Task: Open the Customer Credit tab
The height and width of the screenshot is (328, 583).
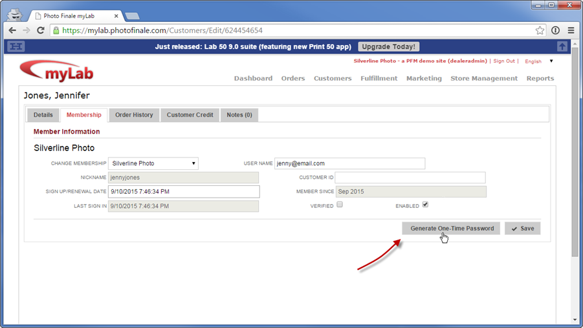Action: coord(190,115)
